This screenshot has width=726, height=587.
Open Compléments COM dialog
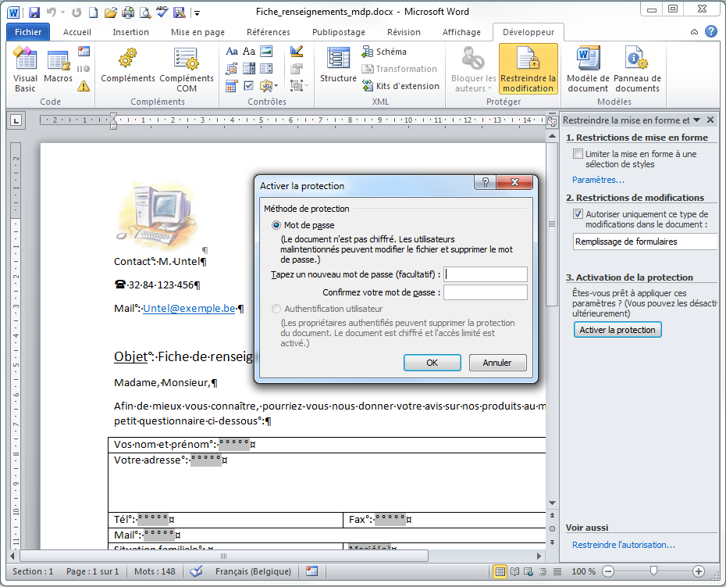[187, 70]
